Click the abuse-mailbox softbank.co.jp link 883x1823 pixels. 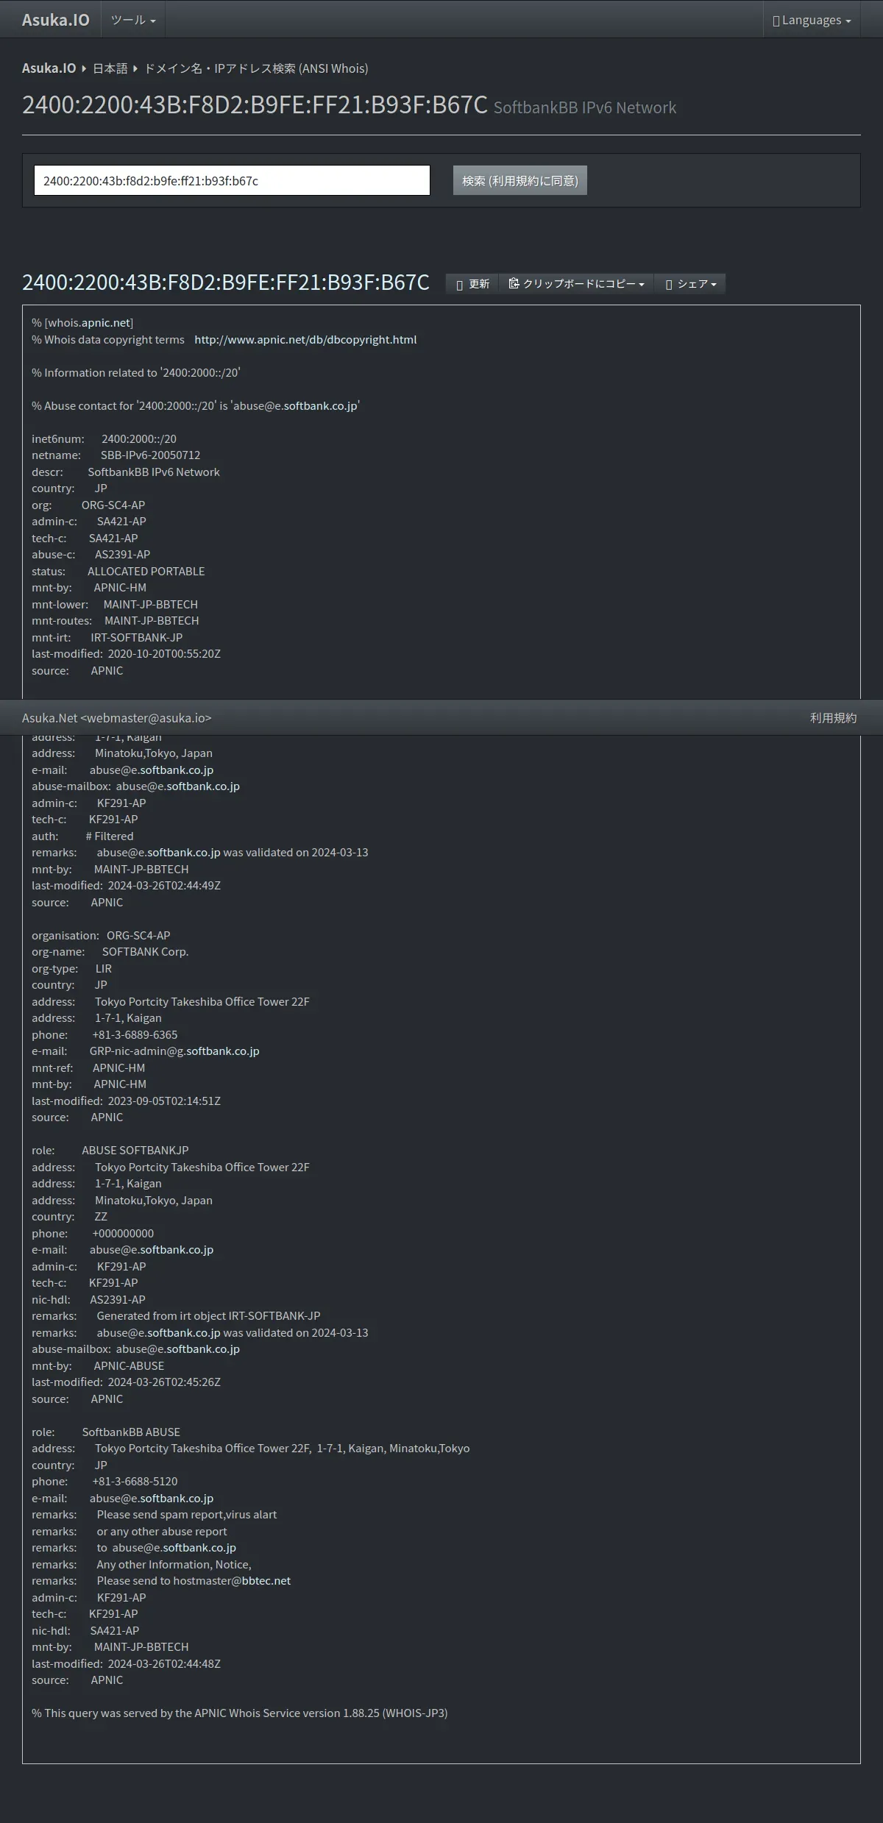coord(202,786)
